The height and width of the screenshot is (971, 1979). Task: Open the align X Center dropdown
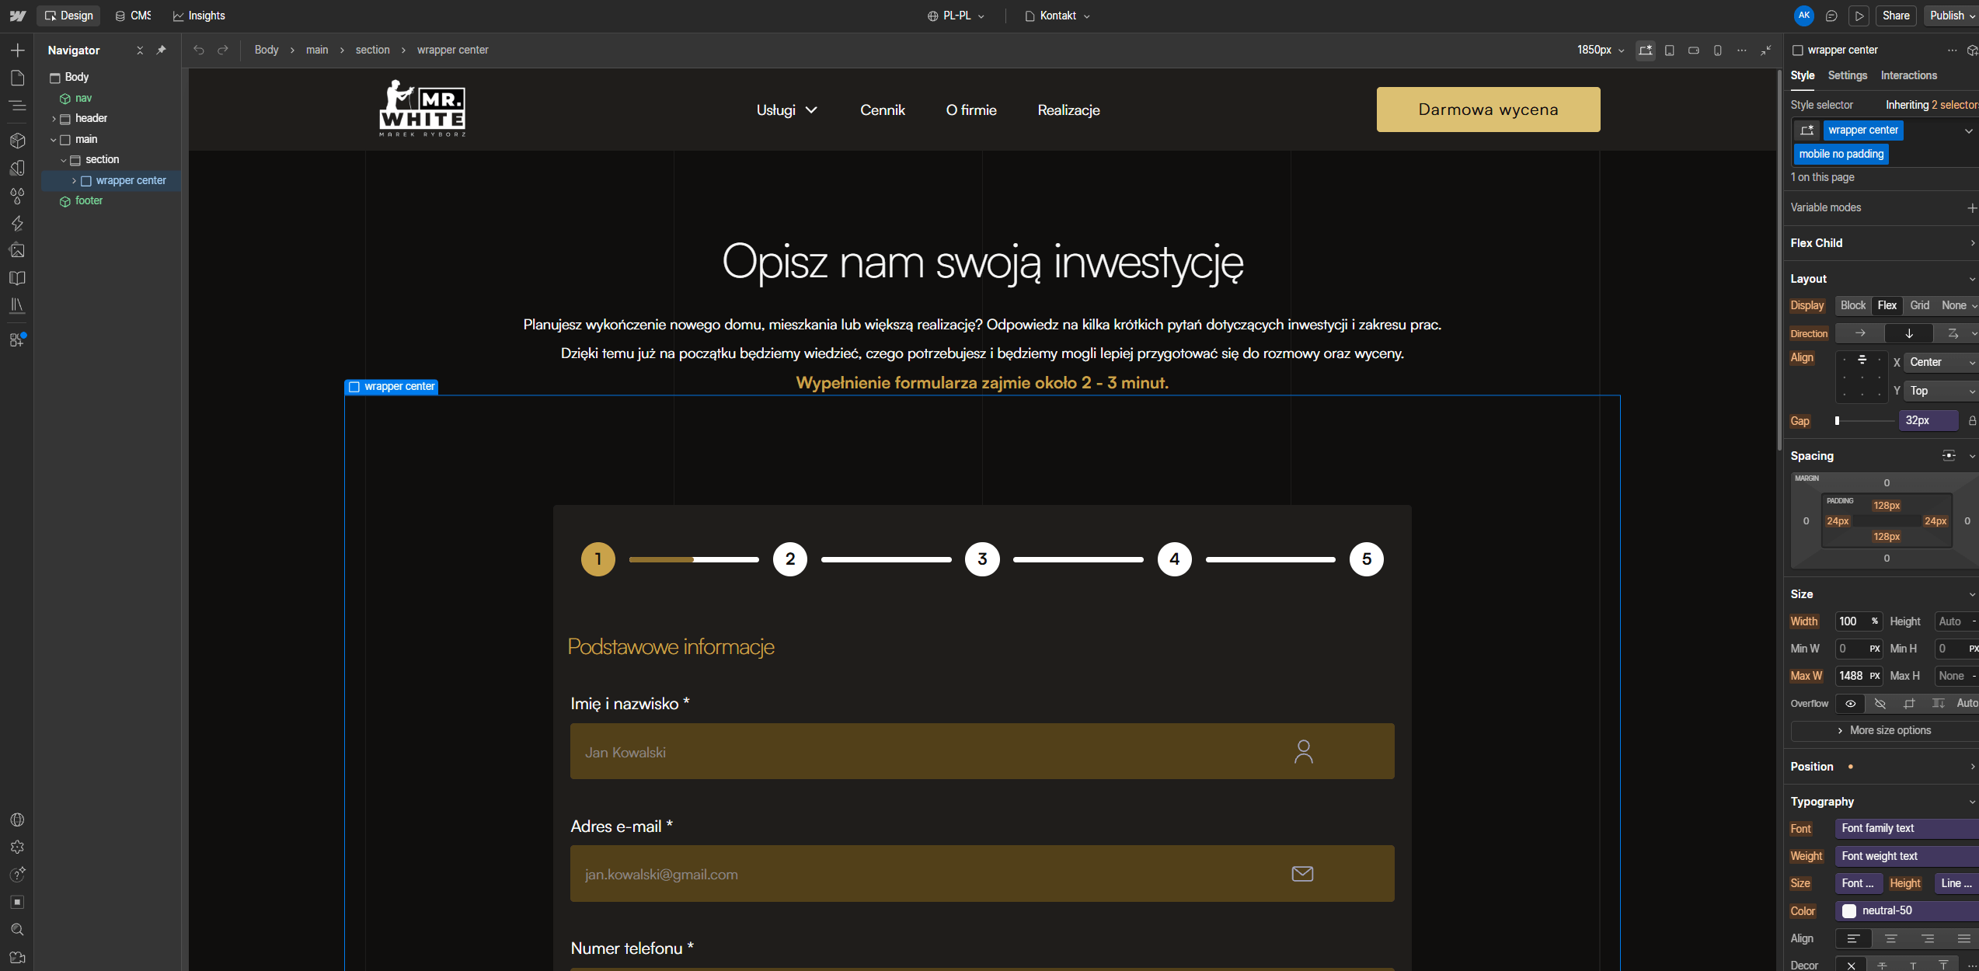click(x=1942, y=362)
